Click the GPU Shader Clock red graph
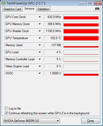 click(x=81, y=31)
